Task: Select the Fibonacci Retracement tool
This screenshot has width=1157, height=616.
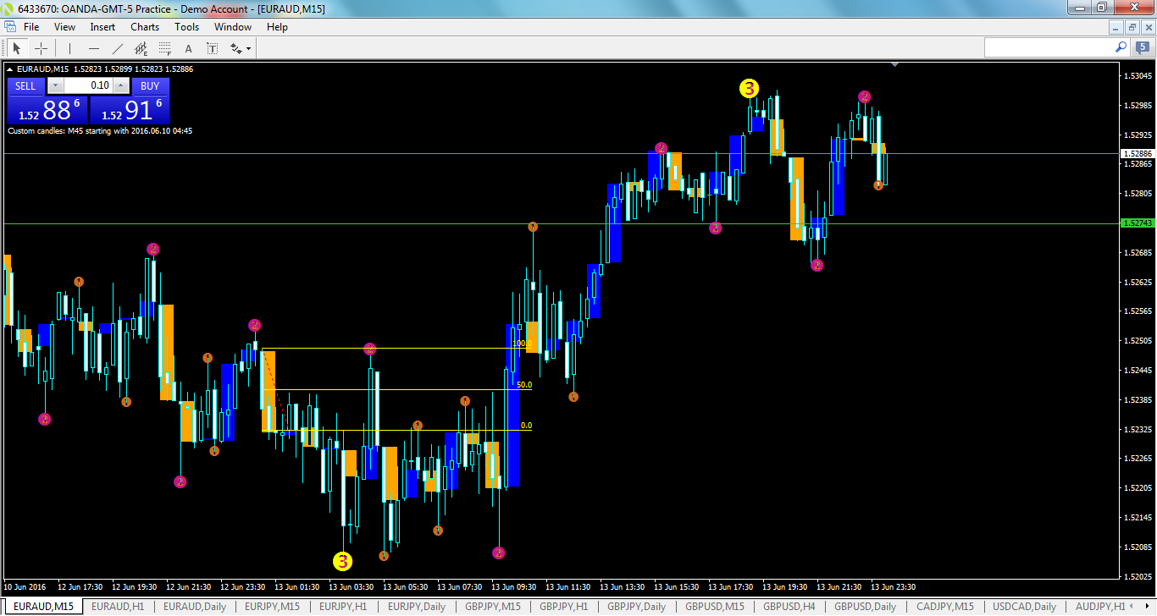Action: 164,48
